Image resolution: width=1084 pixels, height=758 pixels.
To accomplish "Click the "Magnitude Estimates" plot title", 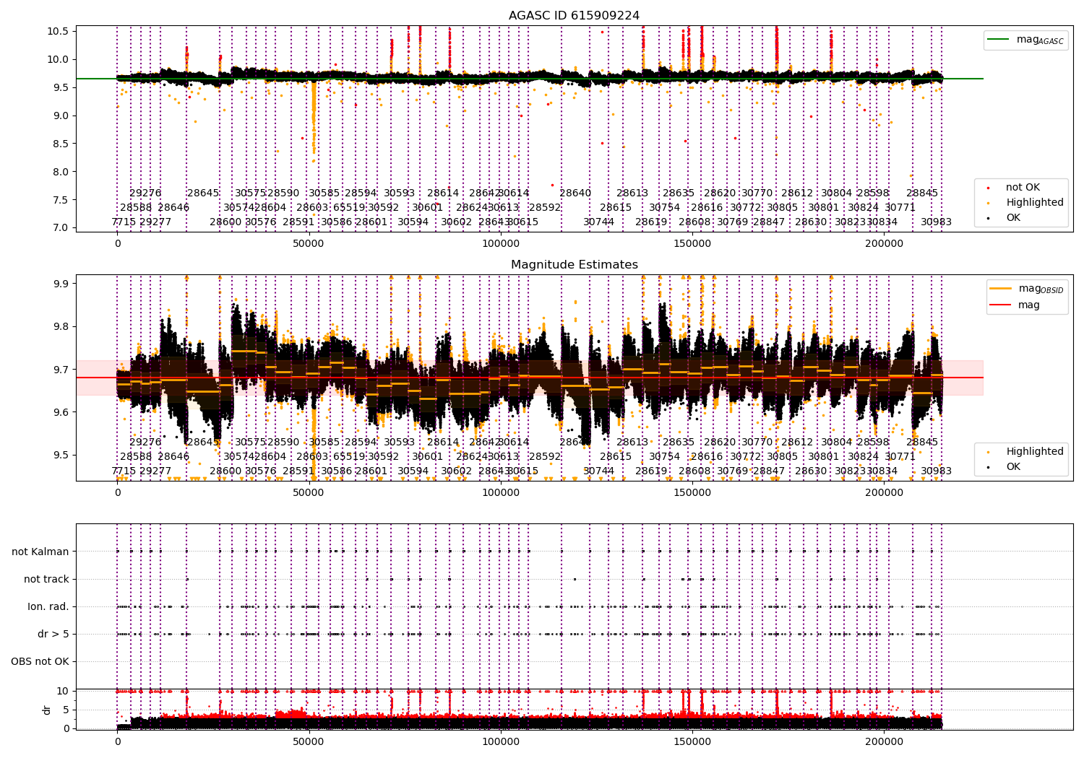I will (574, 265).
